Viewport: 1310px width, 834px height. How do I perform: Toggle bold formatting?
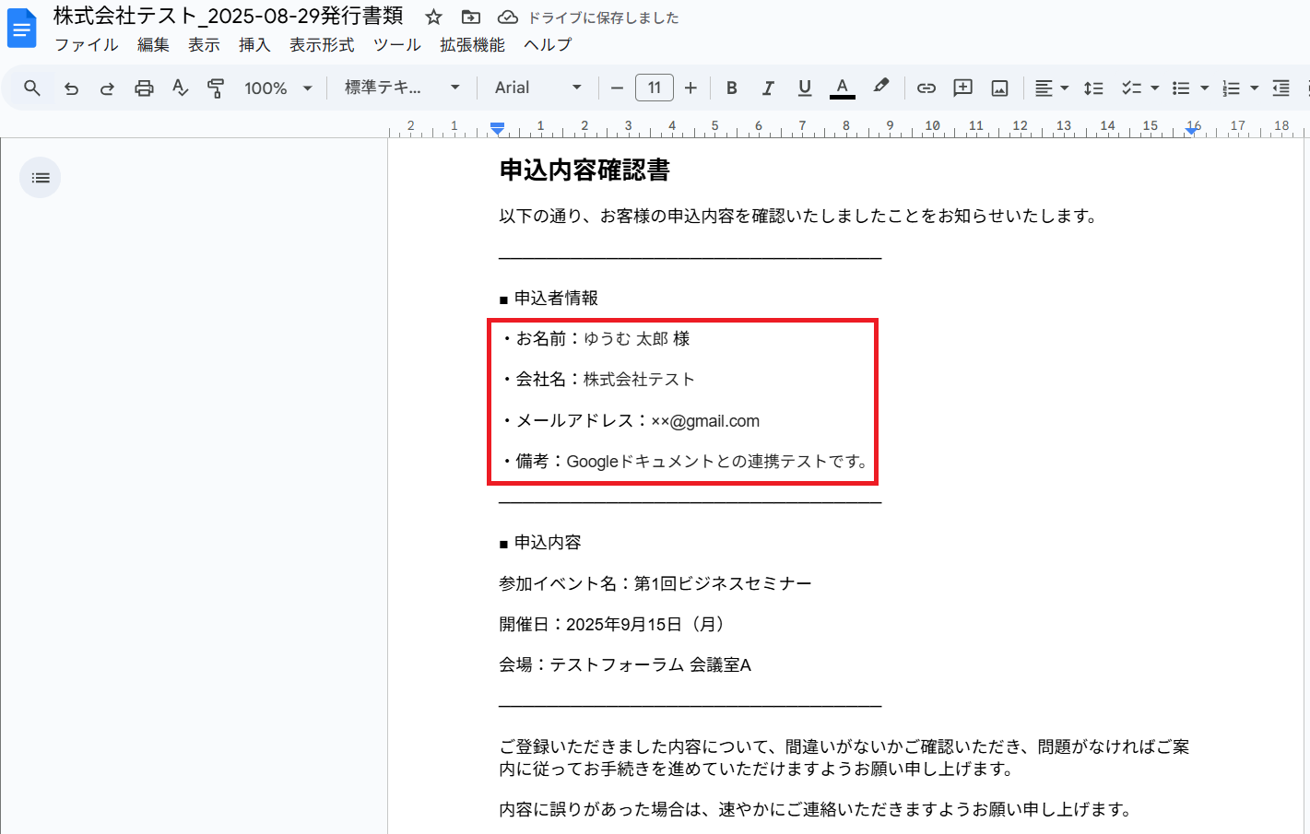[x=732, y=88]
